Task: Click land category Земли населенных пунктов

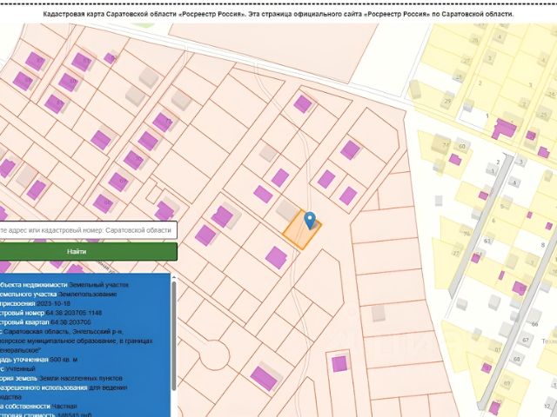Action: 81,379
